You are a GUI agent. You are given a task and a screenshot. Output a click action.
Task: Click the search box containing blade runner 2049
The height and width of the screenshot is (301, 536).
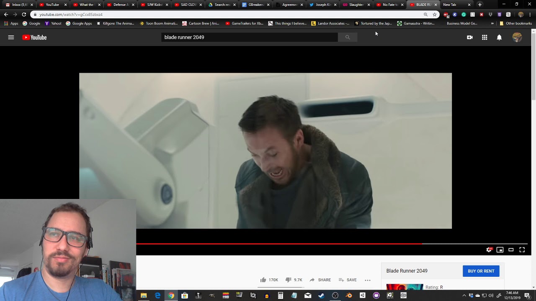(249, 37)
